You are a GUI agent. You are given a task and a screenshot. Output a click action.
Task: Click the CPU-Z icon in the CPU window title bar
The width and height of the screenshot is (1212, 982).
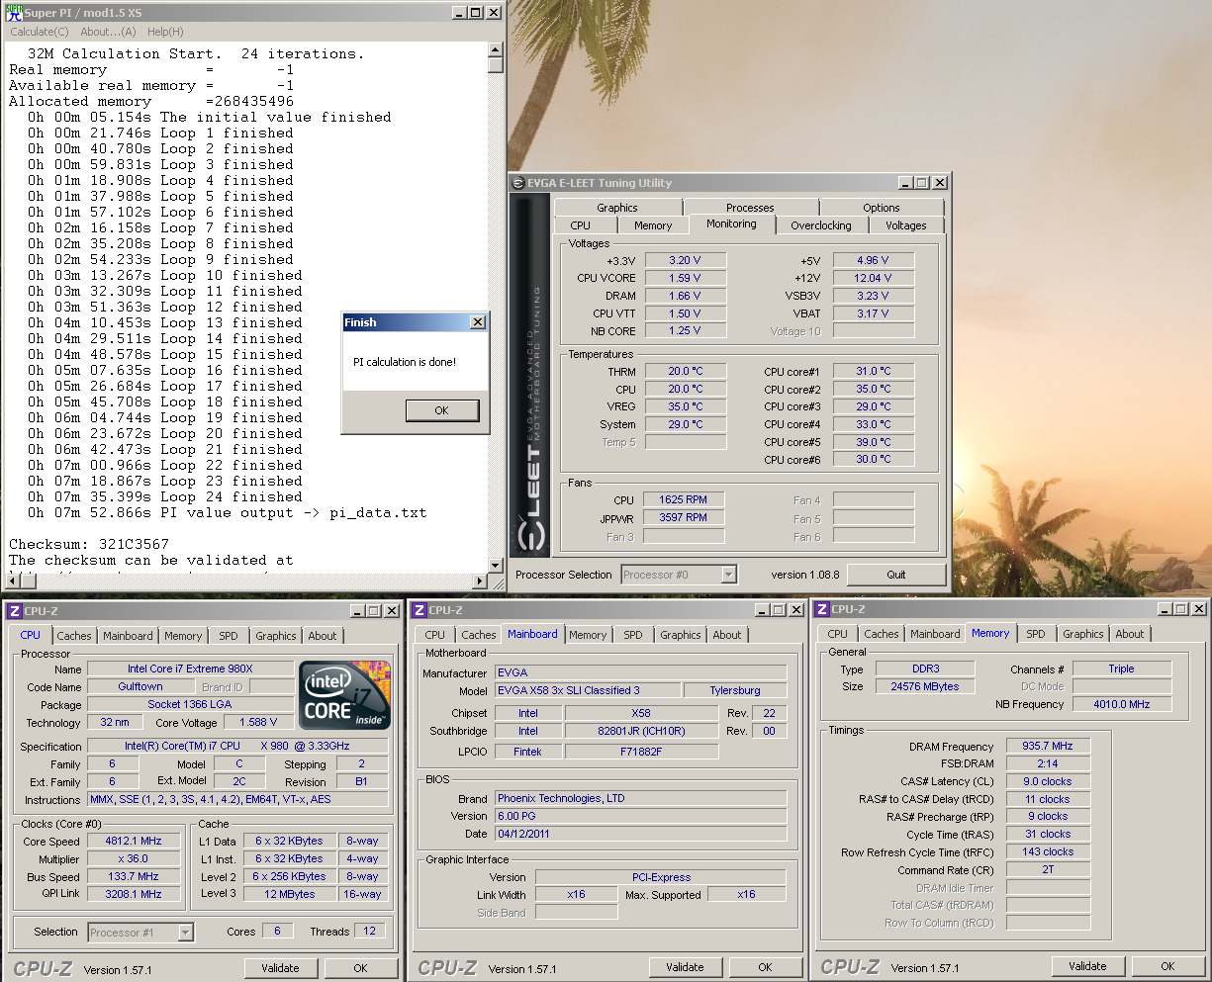click(15, 611)
